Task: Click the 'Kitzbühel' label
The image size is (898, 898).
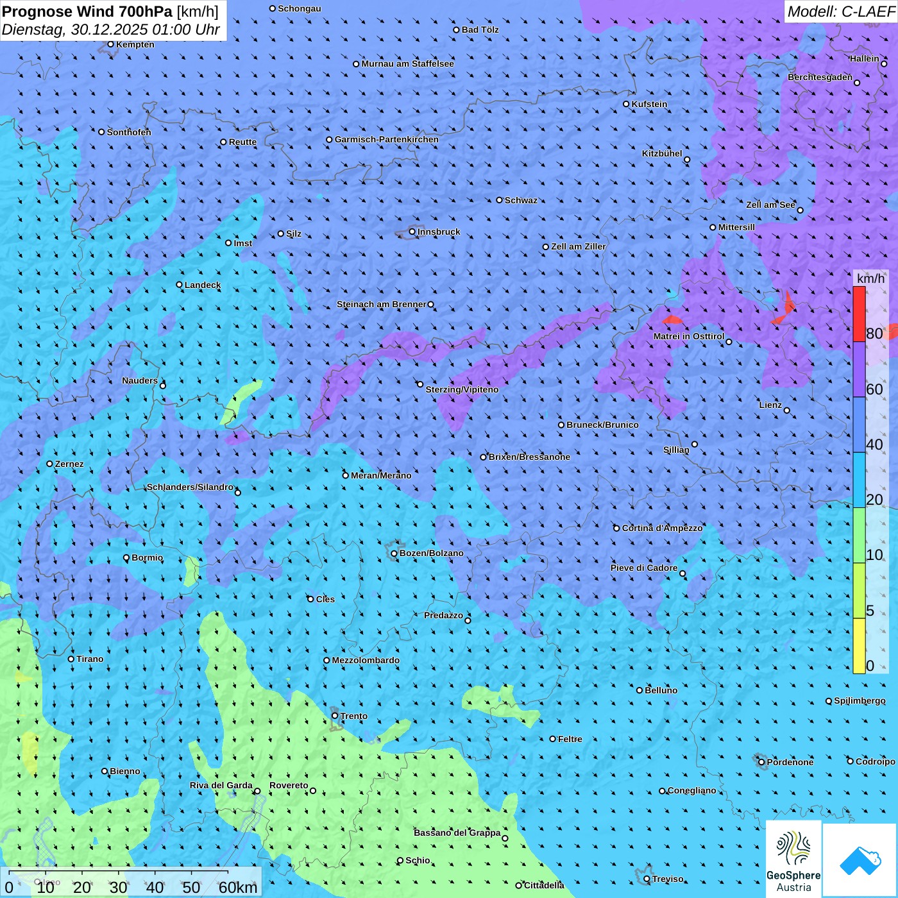Action: click(x=662, y=153)
